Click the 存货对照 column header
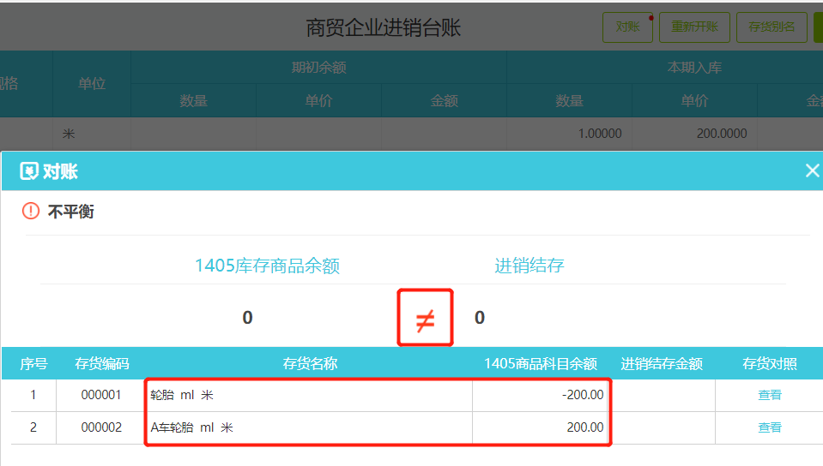 [770, 364]
